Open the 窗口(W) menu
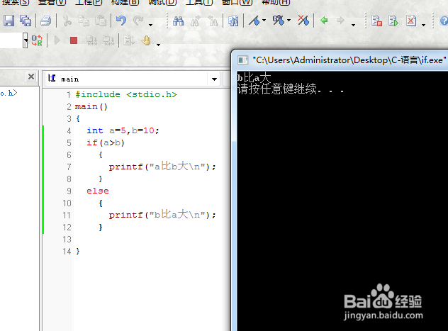 [237, 3]
